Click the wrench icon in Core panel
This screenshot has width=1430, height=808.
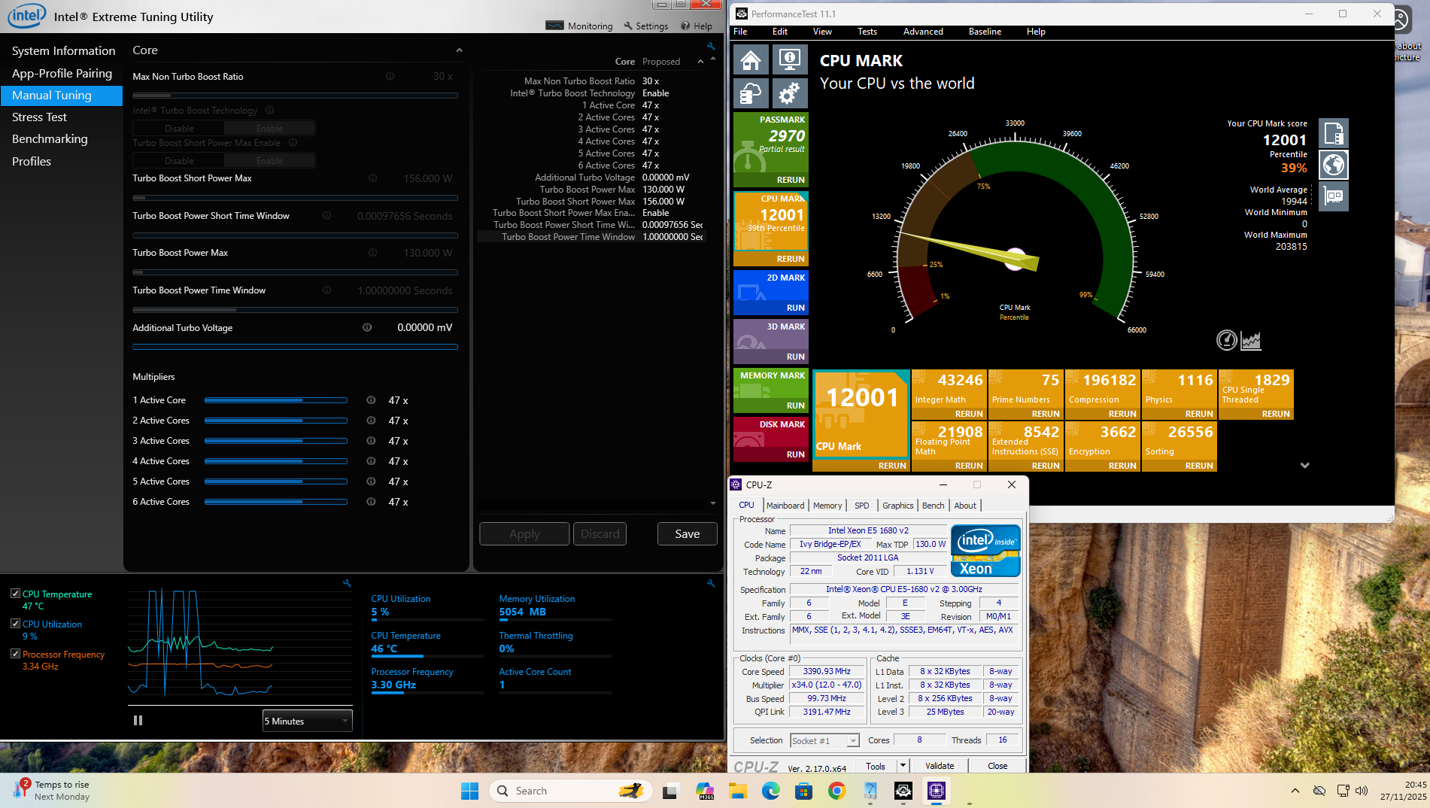tap(710, 47)
